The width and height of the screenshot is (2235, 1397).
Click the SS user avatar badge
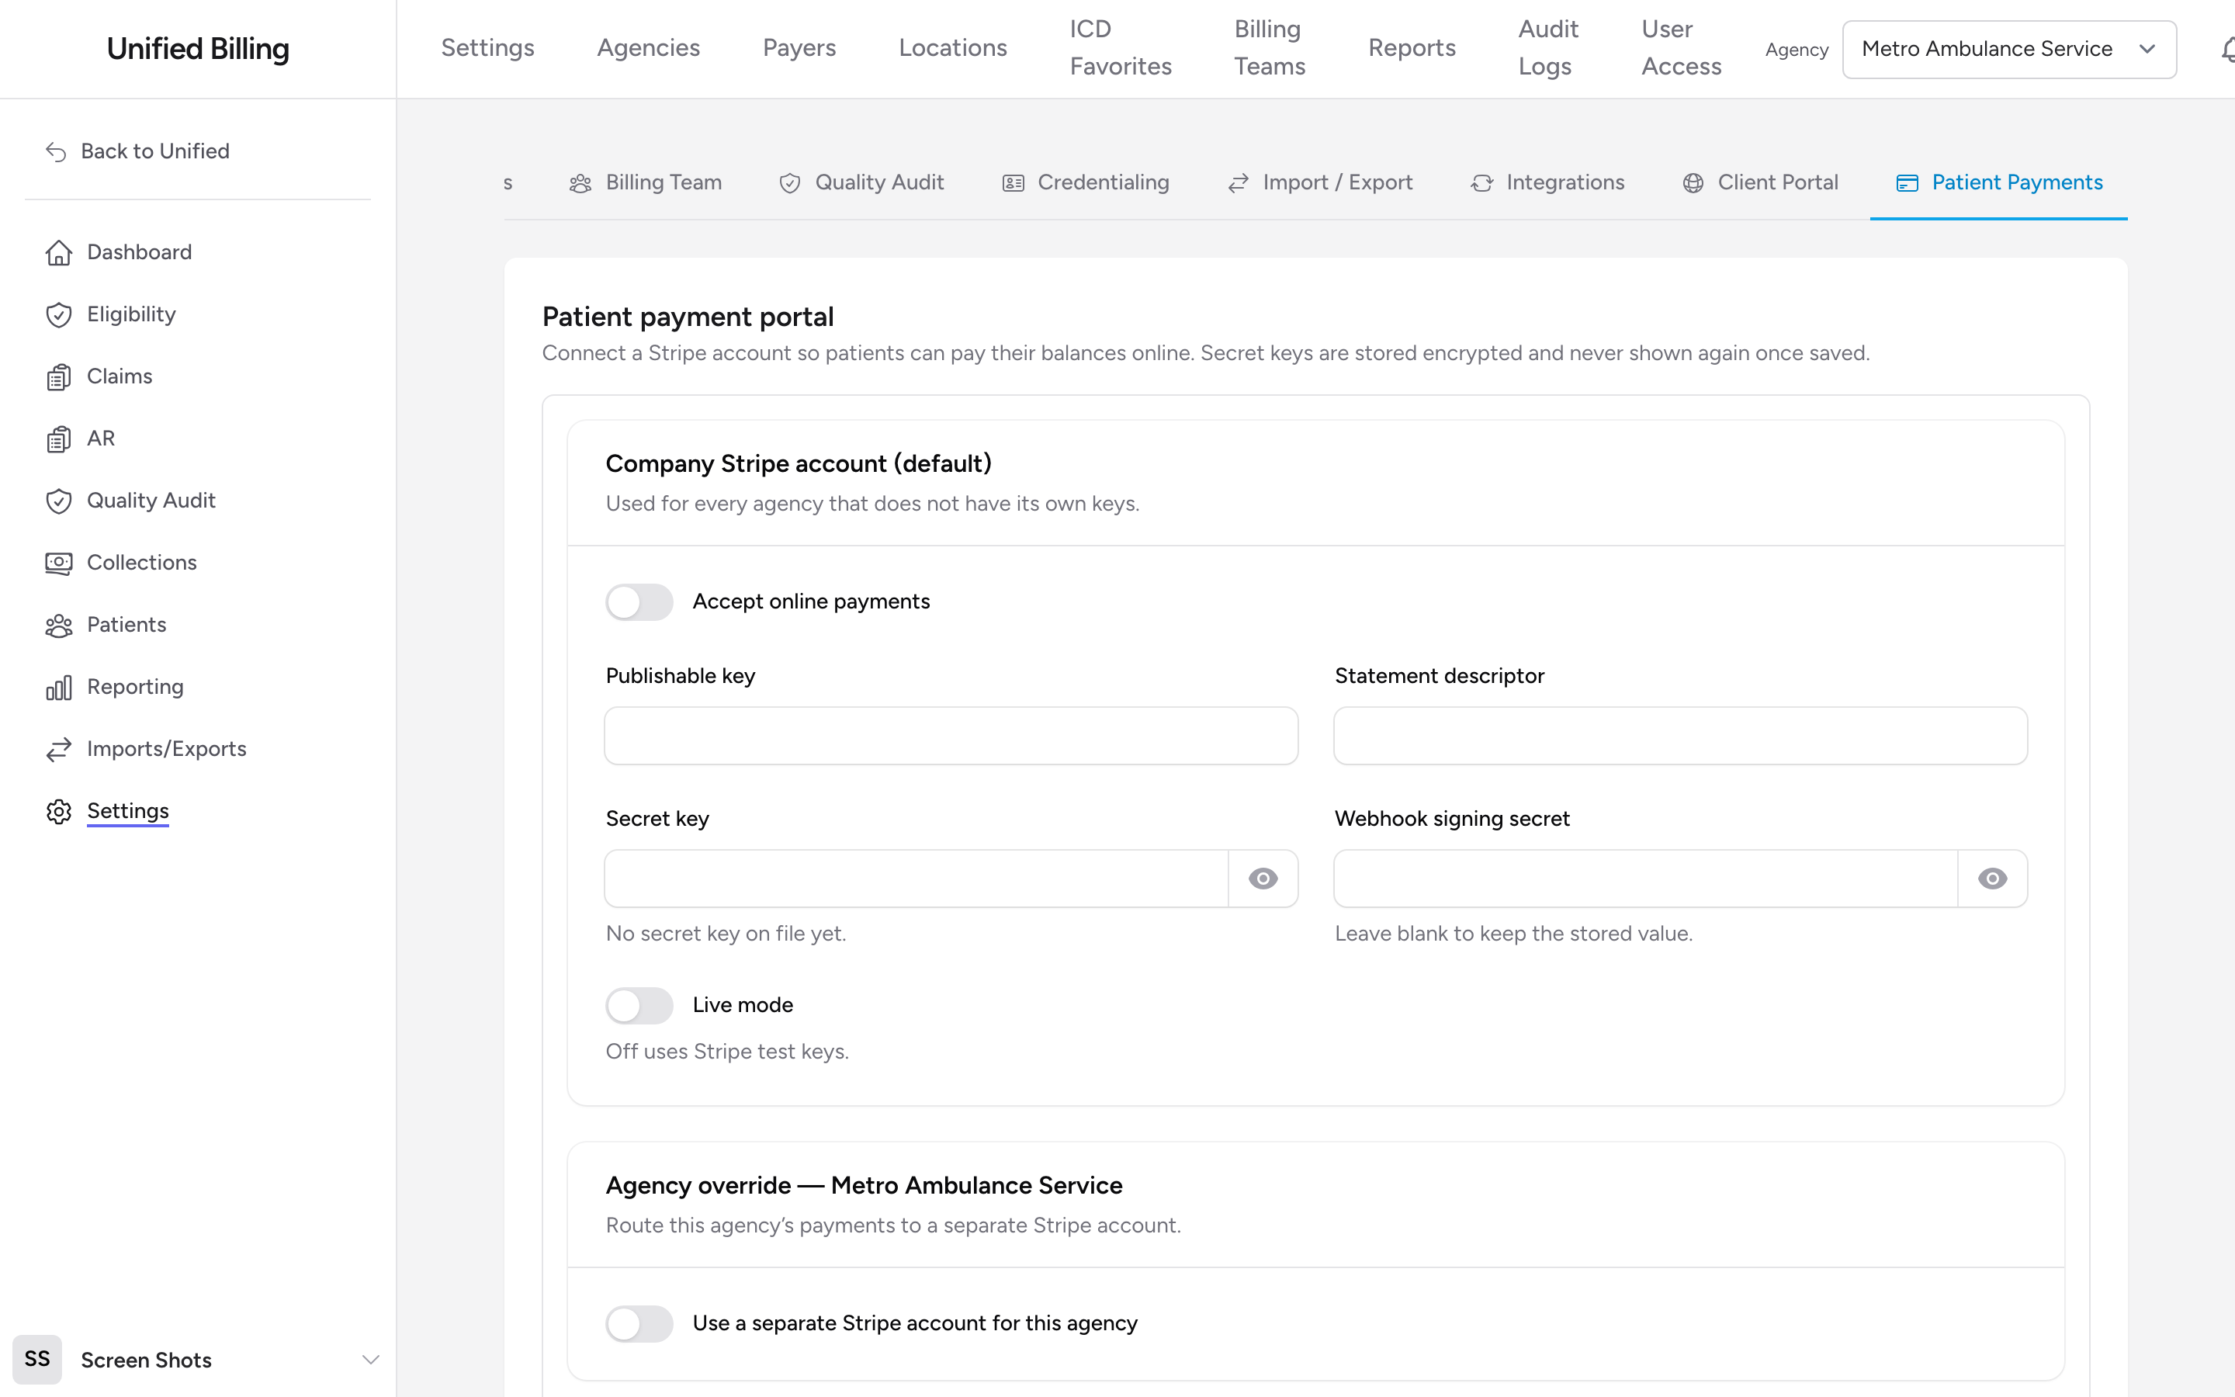coord(37,1359)
